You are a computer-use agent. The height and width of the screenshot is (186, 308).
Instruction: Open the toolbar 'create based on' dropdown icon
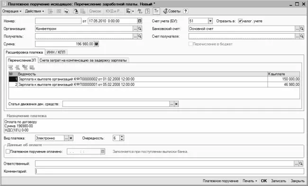tap(130, 11)
